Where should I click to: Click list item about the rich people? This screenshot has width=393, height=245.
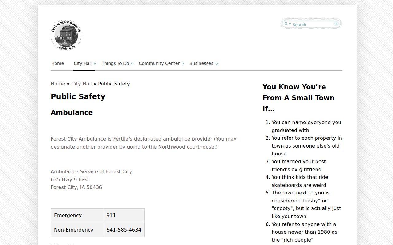point(305,232)
